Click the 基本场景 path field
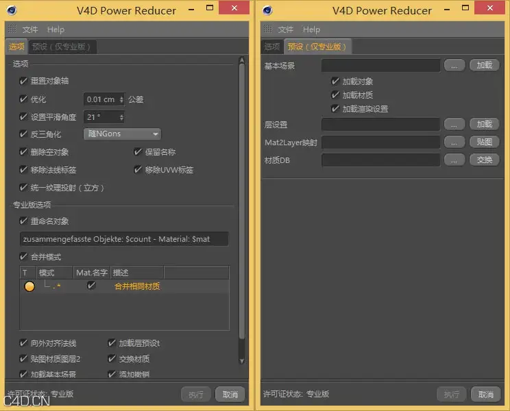The height and width of the screenshot is (411, 510). click(x=380, y=65)
